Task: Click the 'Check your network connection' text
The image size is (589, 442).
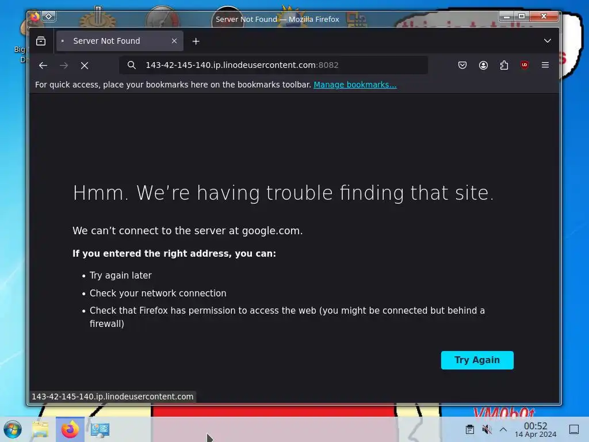Action: coord(158,293)
